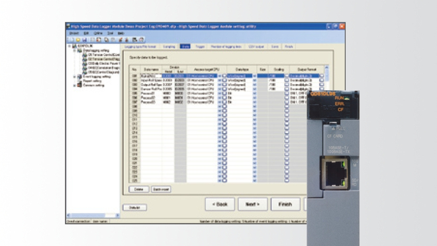Click the table vertical scrollbar up arrow

pyautogui.click(x=326, y=67)
